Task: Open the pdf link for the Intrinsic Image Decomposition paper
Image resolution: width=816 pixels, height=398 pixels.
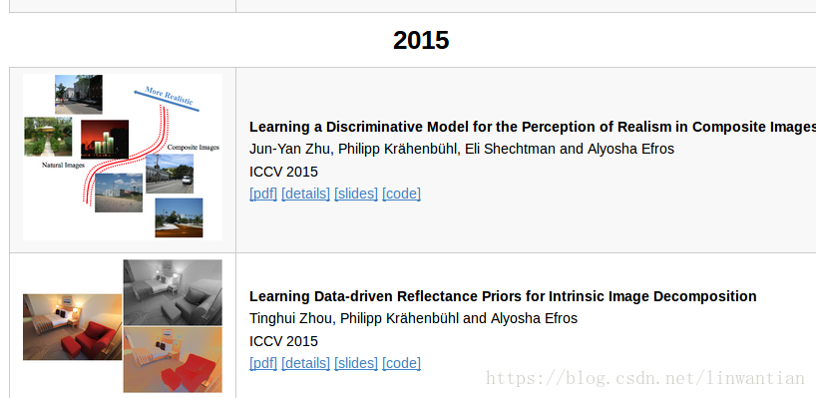Action: tap(263, 363)
